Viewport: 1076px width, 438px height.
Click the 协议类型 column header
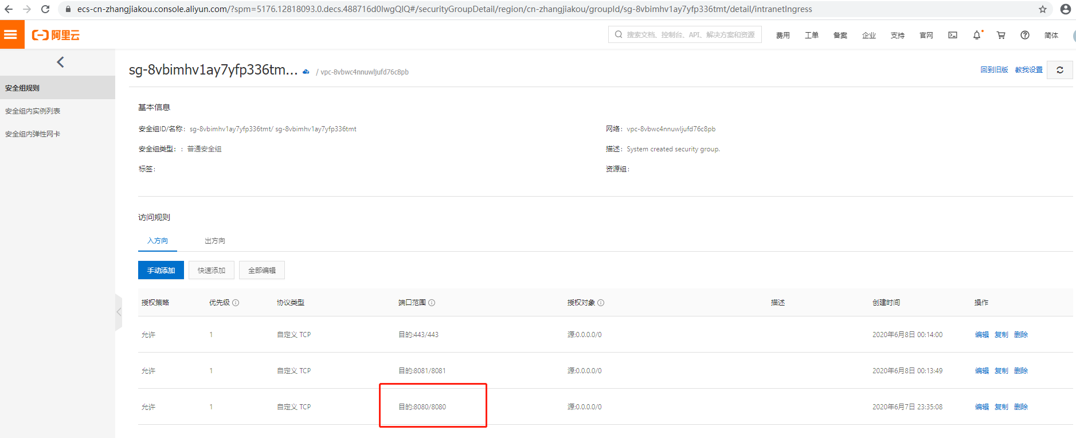[291, 303]
